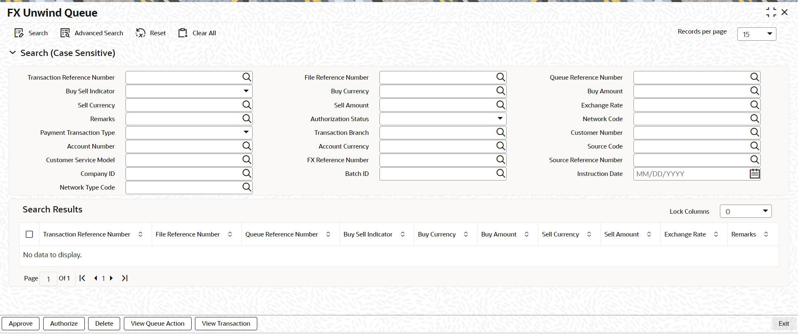Click the Approve button
798x334 pixels.
(x=21, y=324)
